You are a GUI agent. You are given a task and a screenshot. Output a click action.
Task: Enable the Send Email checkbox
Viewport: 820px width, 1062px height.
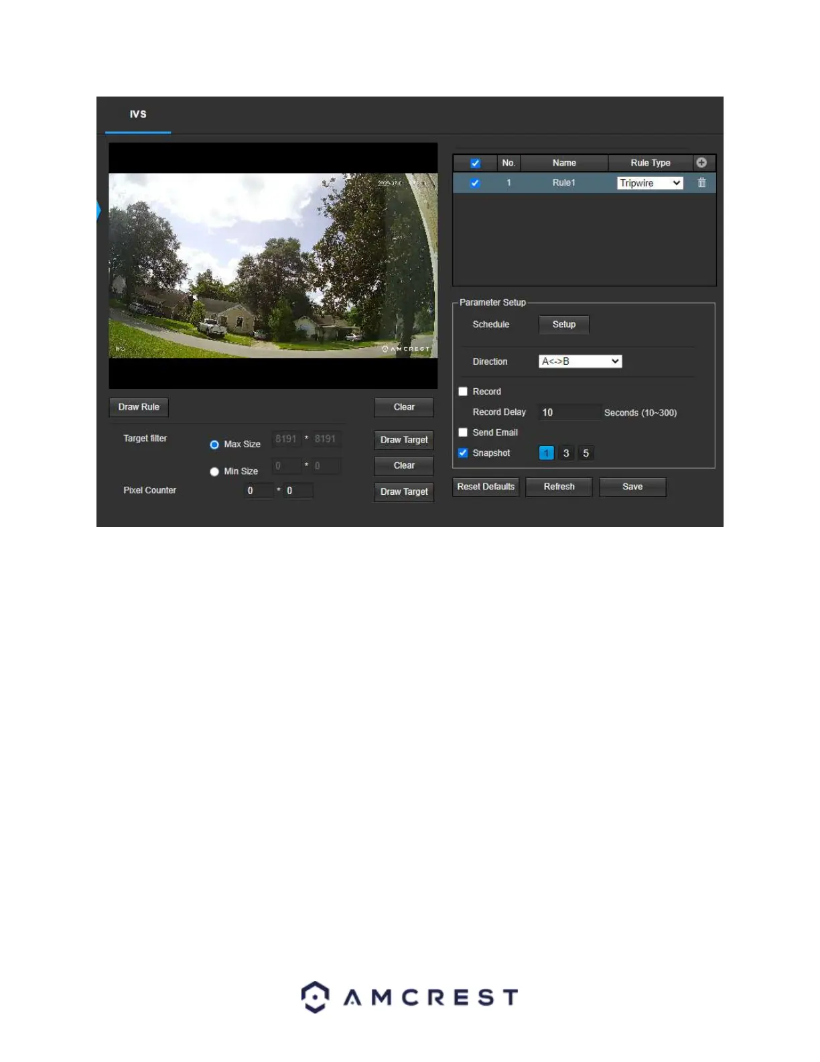pos(463,432)
